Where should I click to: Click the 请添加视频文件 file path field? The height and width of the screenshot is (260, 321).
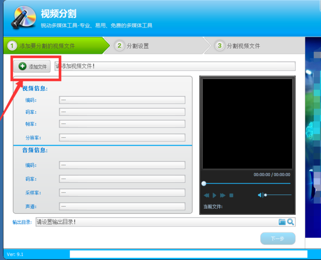[175, 66]
